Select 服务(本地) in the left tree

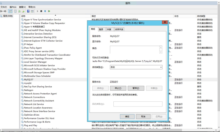[8, 16]
